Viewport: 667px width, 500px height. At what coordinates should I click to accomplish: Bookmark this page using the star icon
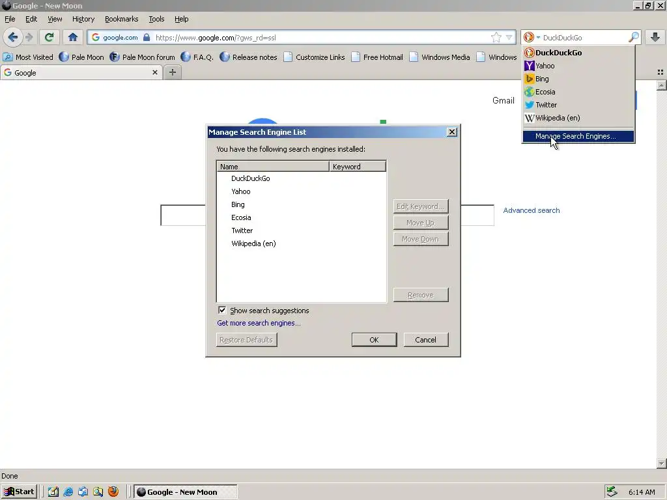pyautogui.click(x=496, y=37)
